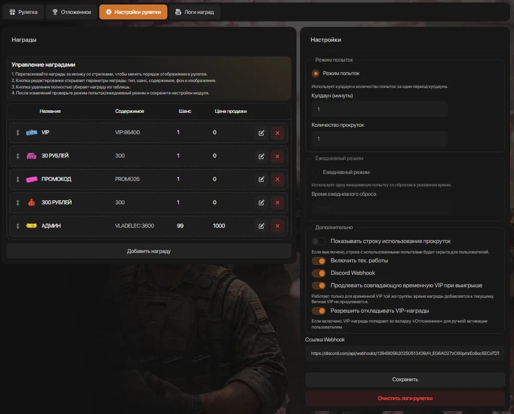Edit the VIP reward
This screenshot has width=514, height=414.
click(x=261, y=133)
